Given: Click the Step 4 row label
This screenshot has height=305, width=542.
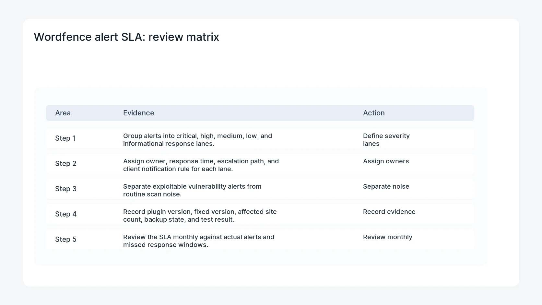Looking at the screenshot, I should tap(66, 214).
